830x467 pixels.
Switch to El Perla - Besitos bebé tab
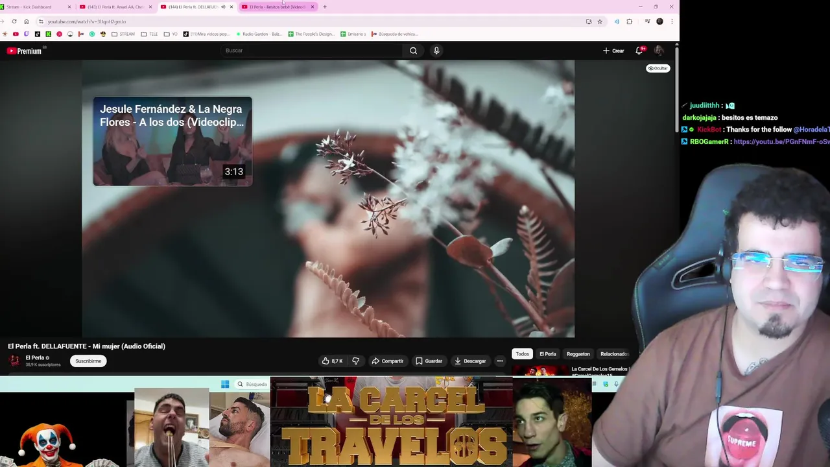pyautogui.click(x=278, y=6)
